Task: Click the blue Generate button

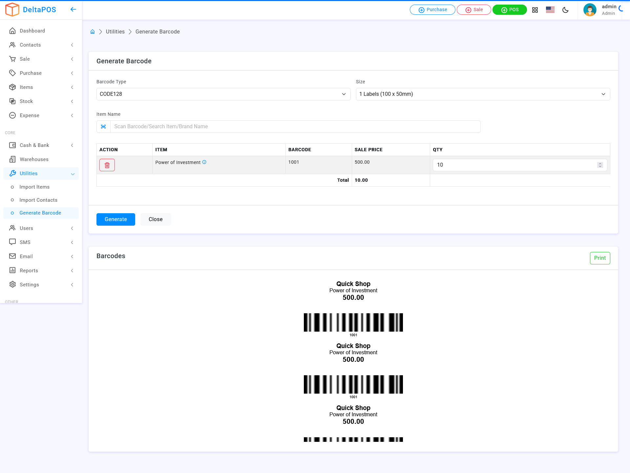Action: pos(116,219)
